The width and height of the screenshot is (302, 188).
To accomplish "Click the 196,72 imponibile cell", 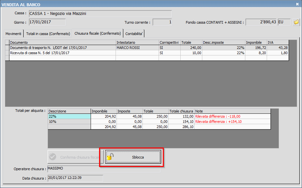I will pos(256,48).
